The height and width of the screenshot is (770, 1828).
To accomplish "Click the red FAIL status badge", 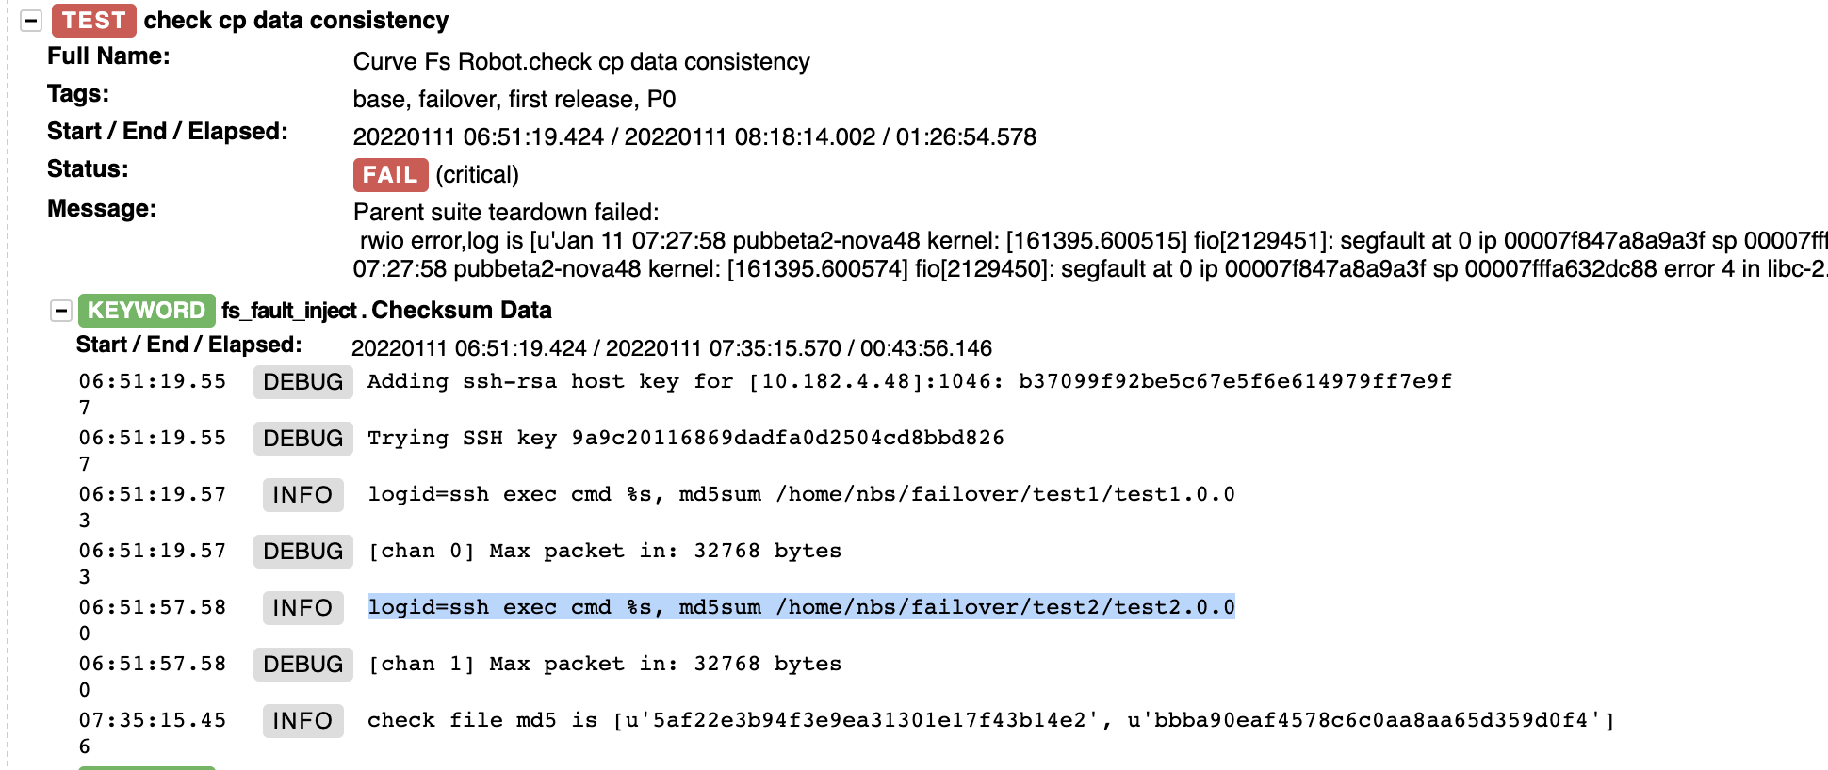I will point(390,174).
